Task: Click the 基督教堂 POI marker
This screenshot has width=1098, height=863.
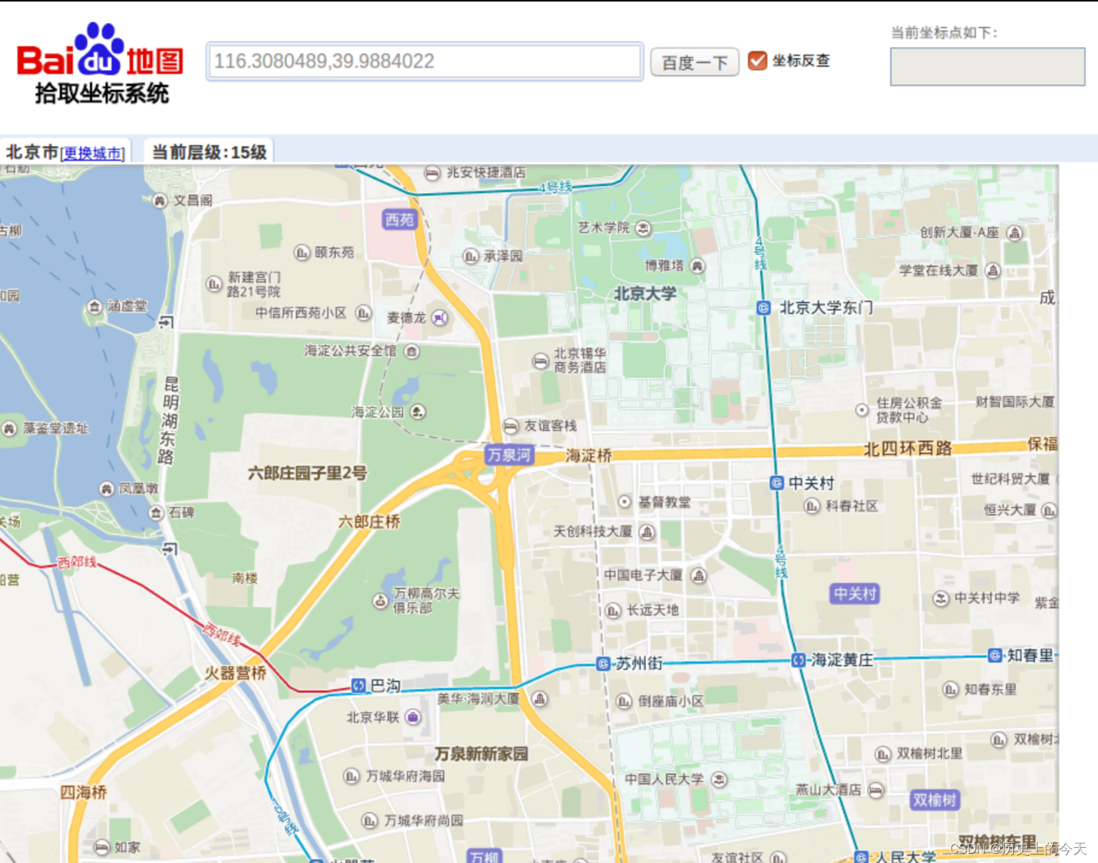Action: 624,502
